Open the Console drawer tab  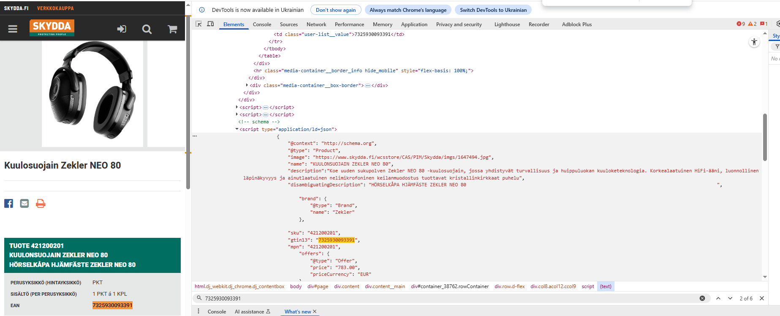coord(217,312)
